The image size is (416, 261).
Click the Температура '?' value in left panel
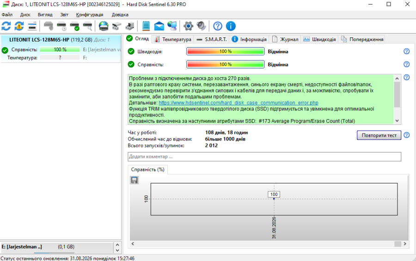click(x=60, y=57)
